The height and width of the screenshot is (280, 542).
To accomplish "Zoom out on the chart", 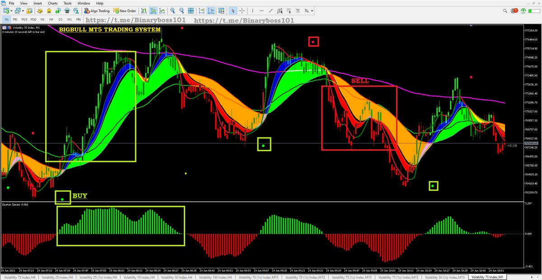I will click(182, 11).
